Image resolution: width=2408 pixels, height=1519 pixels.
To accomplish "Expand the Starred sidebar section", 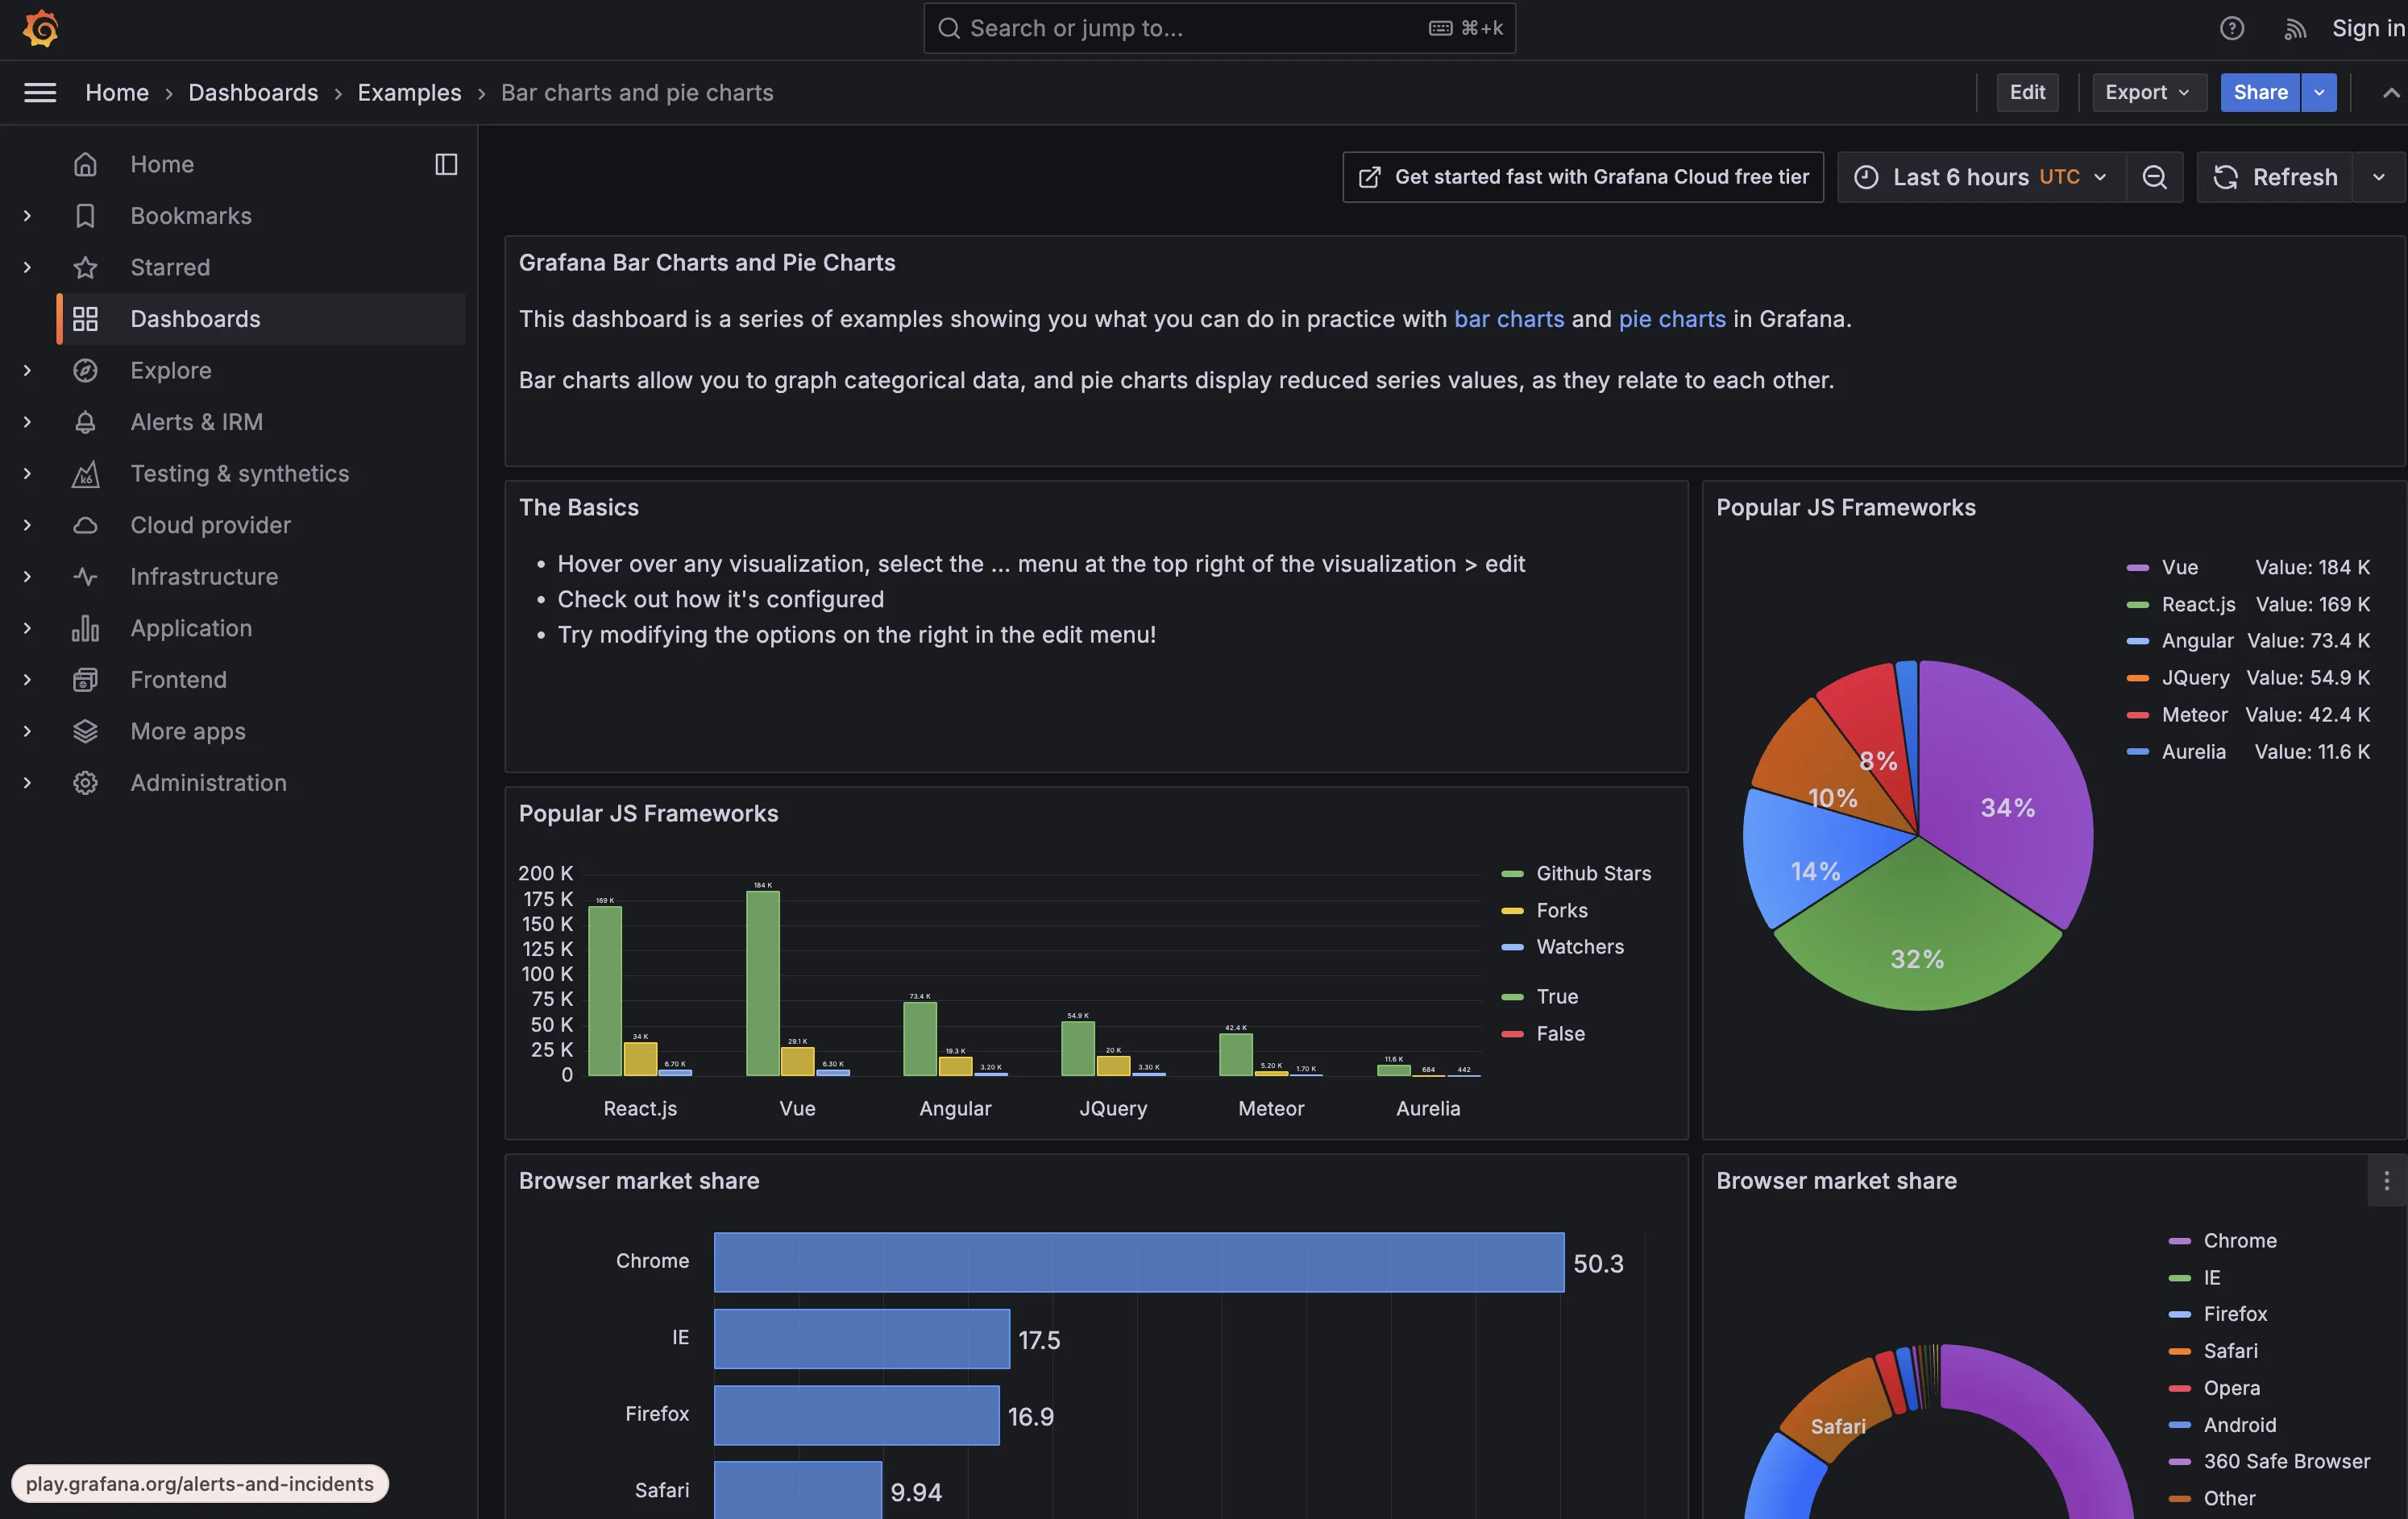I will [27, 267].
